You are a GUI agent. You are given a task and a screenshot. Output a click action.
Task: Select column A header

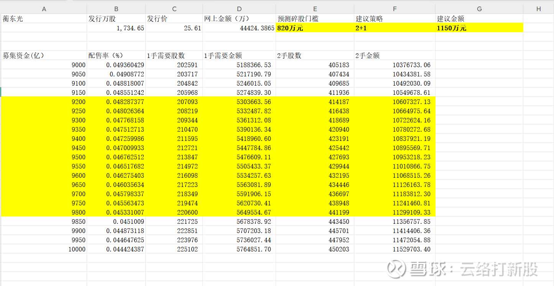pyautogui.click(x=44, y=9)
